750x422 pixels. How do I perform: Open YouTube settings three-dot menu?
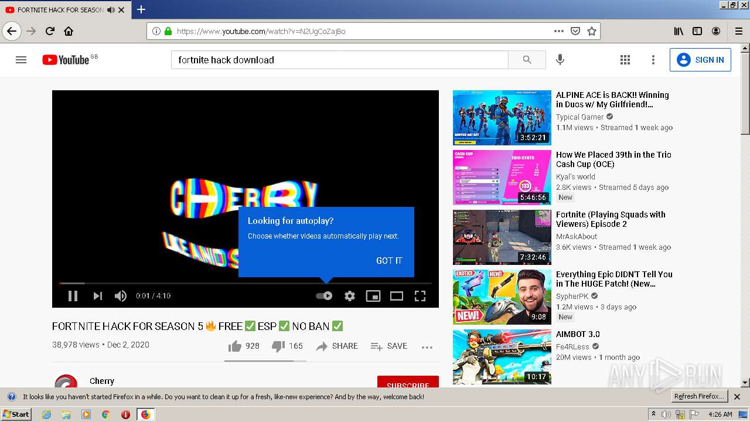coord(653,60)
